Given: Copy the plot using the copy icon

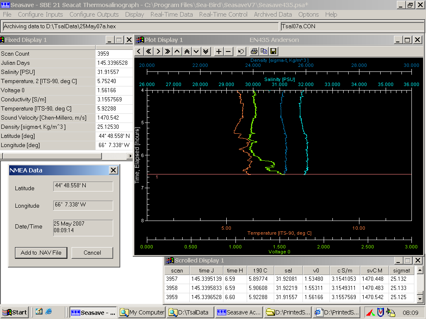Looking at the screenshot, I should [263, 51].
